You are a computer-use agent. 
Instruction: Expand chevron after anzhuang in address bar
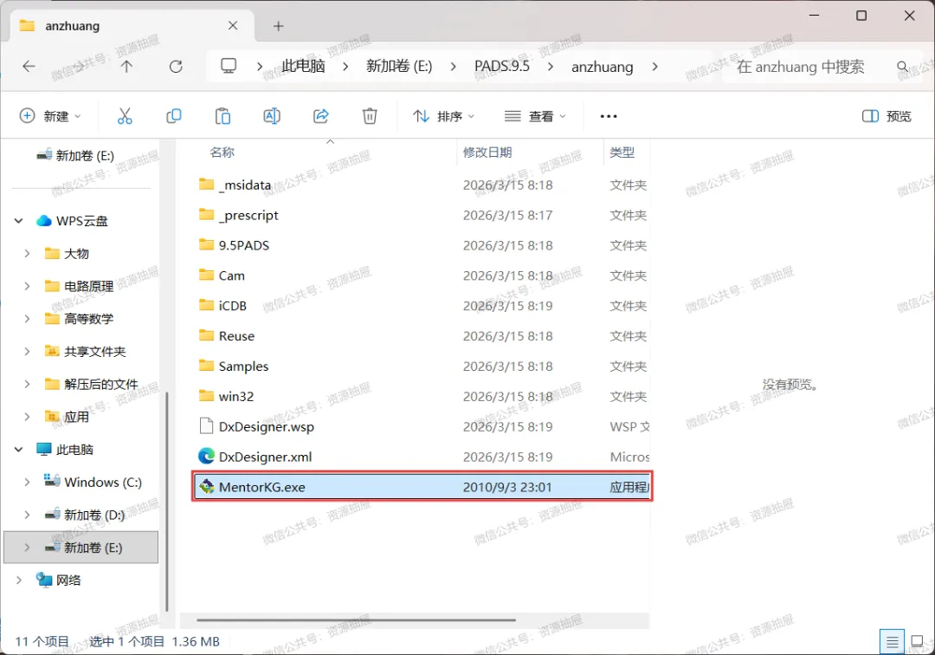tap(654, 66)
